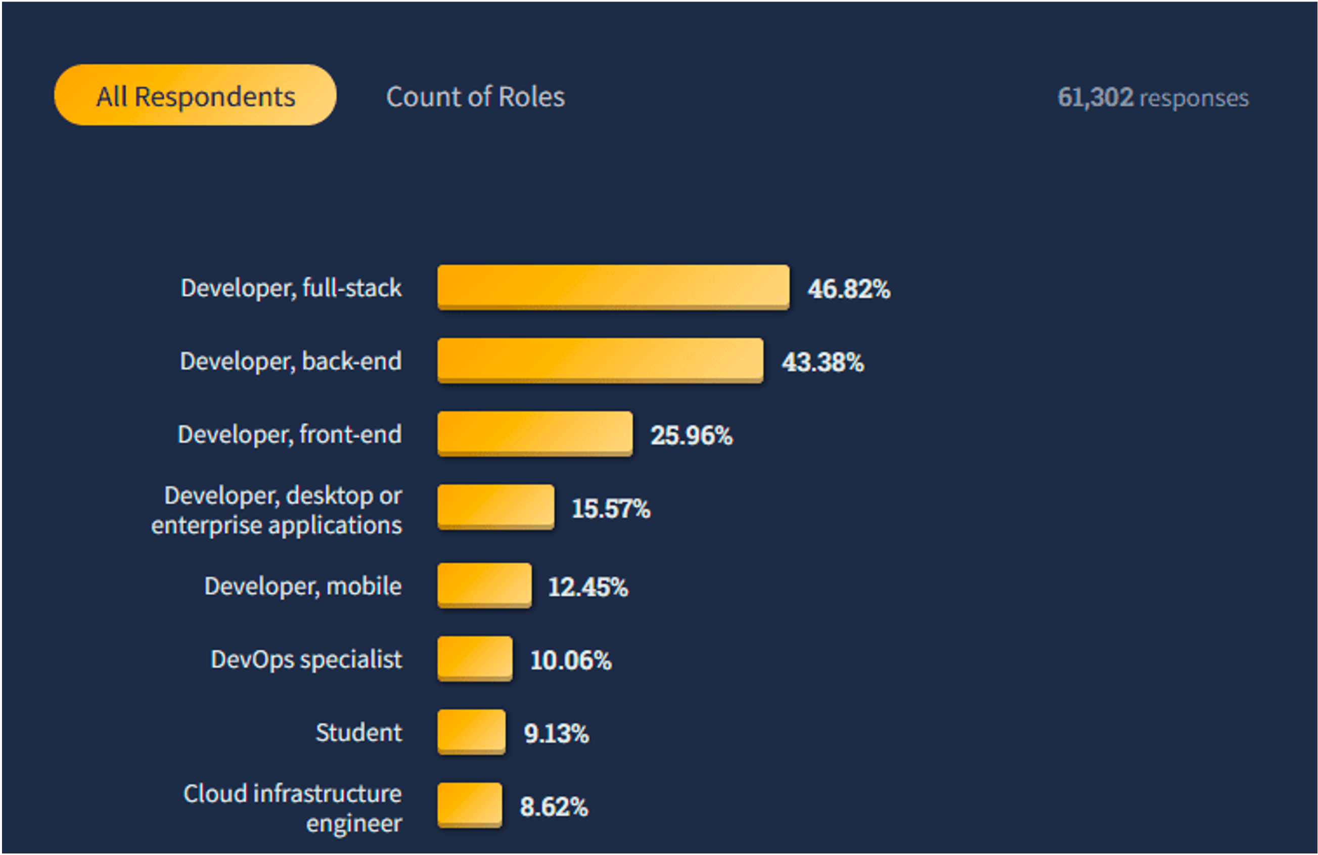Screen dimensions: 1318x855
Task: Select the Student bar
Action: click(x=471, y=732)
